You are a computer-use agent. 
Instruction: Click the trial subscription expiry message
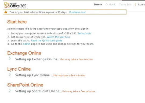(38, 12)
